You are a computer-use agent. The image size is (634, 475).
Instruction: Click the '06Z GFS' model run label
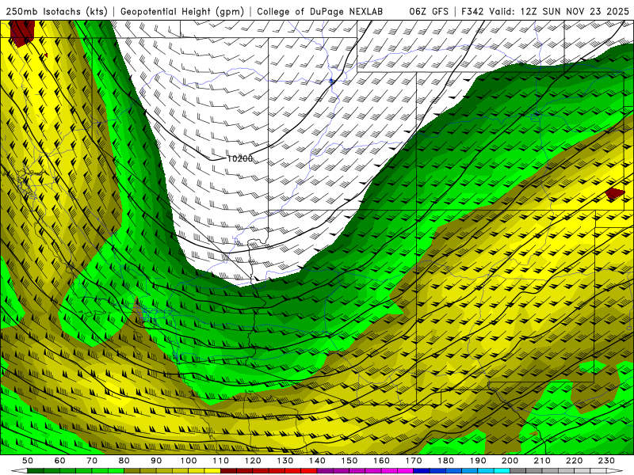[x=429, y=11]
